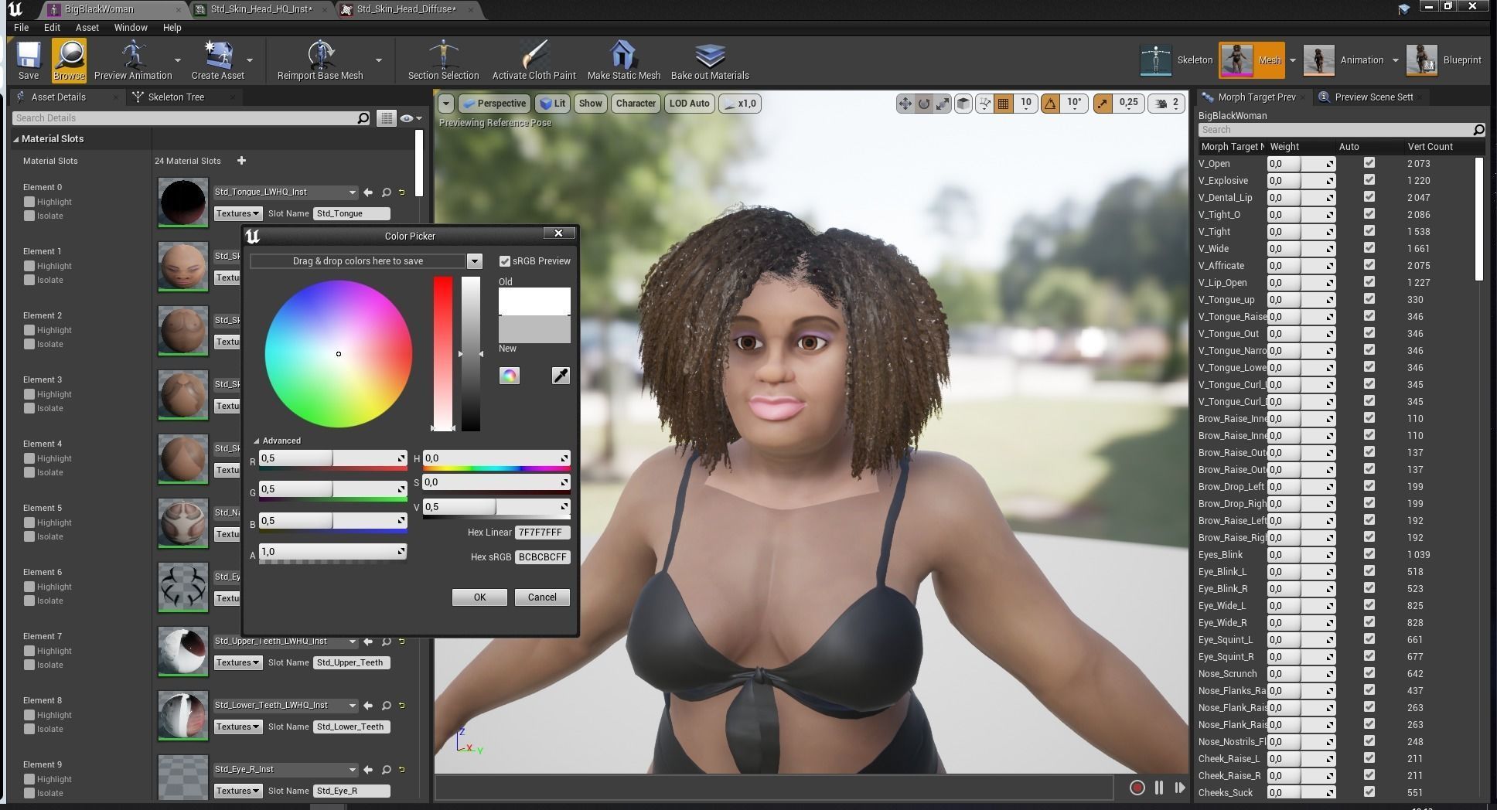Click the record button below viewport
The image size is (1497, 810).
pyautogui.click(x=1137, y=788)
